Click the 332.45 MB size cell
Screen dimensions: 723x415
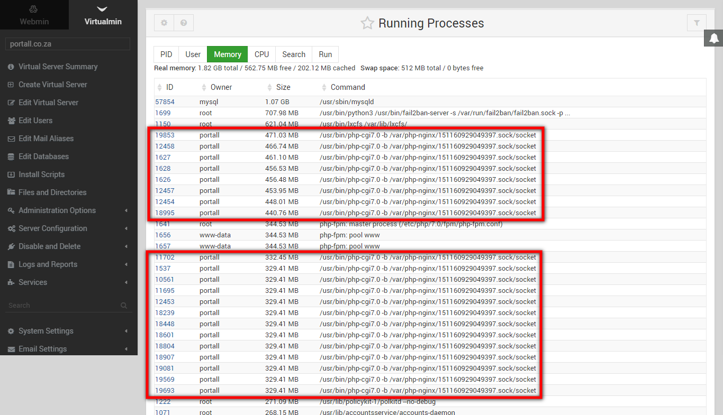[282, 257]
